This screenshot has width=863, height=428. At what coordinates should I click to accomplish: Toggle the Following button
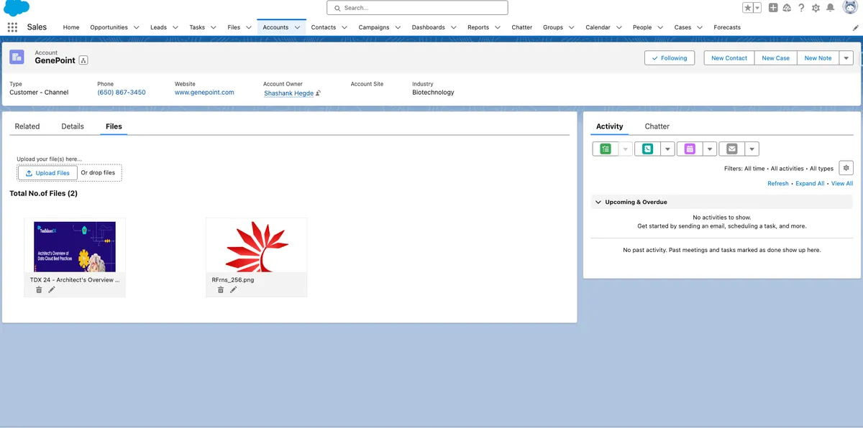[x=670, y=58]
